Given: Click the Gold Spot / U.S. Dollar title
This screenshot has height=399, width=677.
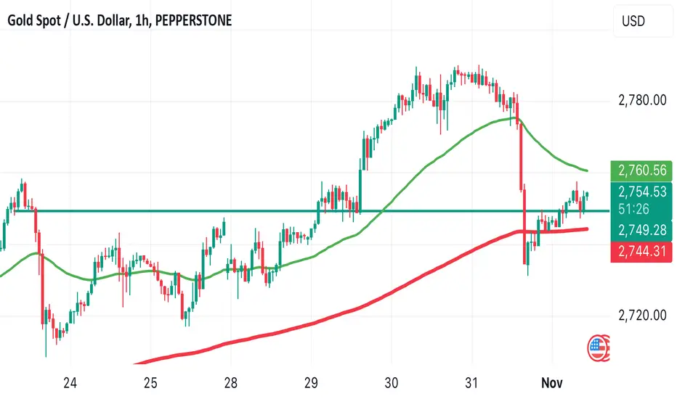Looking at the screenshot, I should 120,20.
